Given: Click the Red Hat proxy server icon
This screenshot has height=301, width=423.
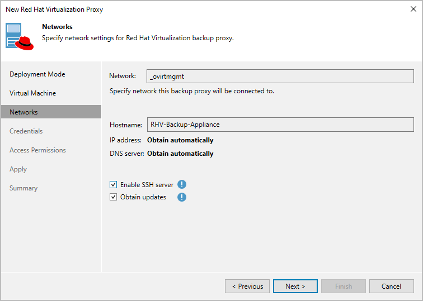Looking at the screenshot, I should pos(20,37).
